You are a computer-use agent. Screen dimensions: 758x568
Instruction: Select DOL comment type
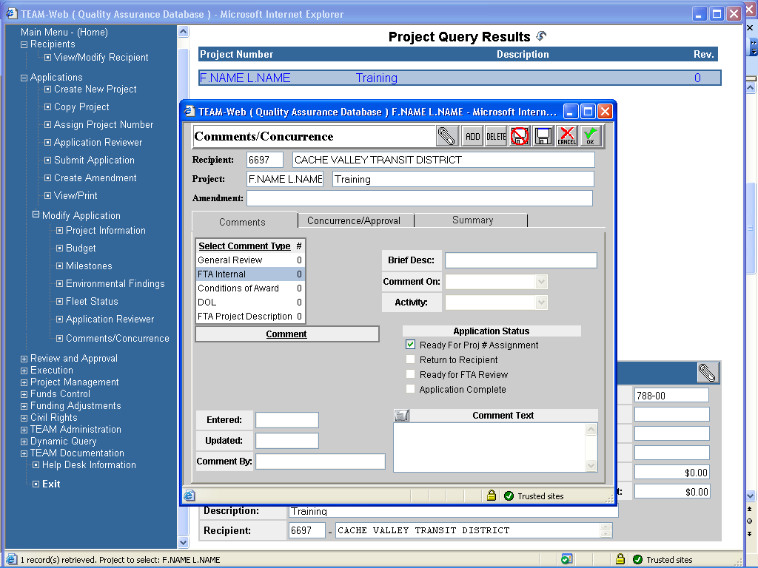point(250,302)
